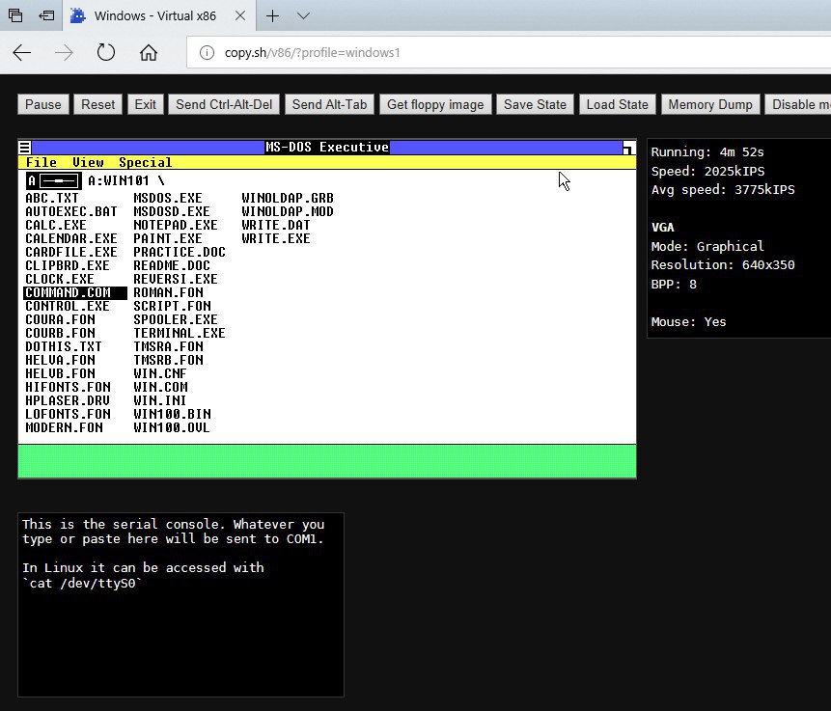The image size is (831, 711).
Task: Open the File menu
Action: tap(42, 163)
